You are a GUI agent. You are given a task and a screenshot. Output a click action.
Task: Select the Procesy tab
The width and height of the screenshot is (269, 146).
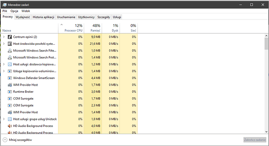[x=8, y=17]
